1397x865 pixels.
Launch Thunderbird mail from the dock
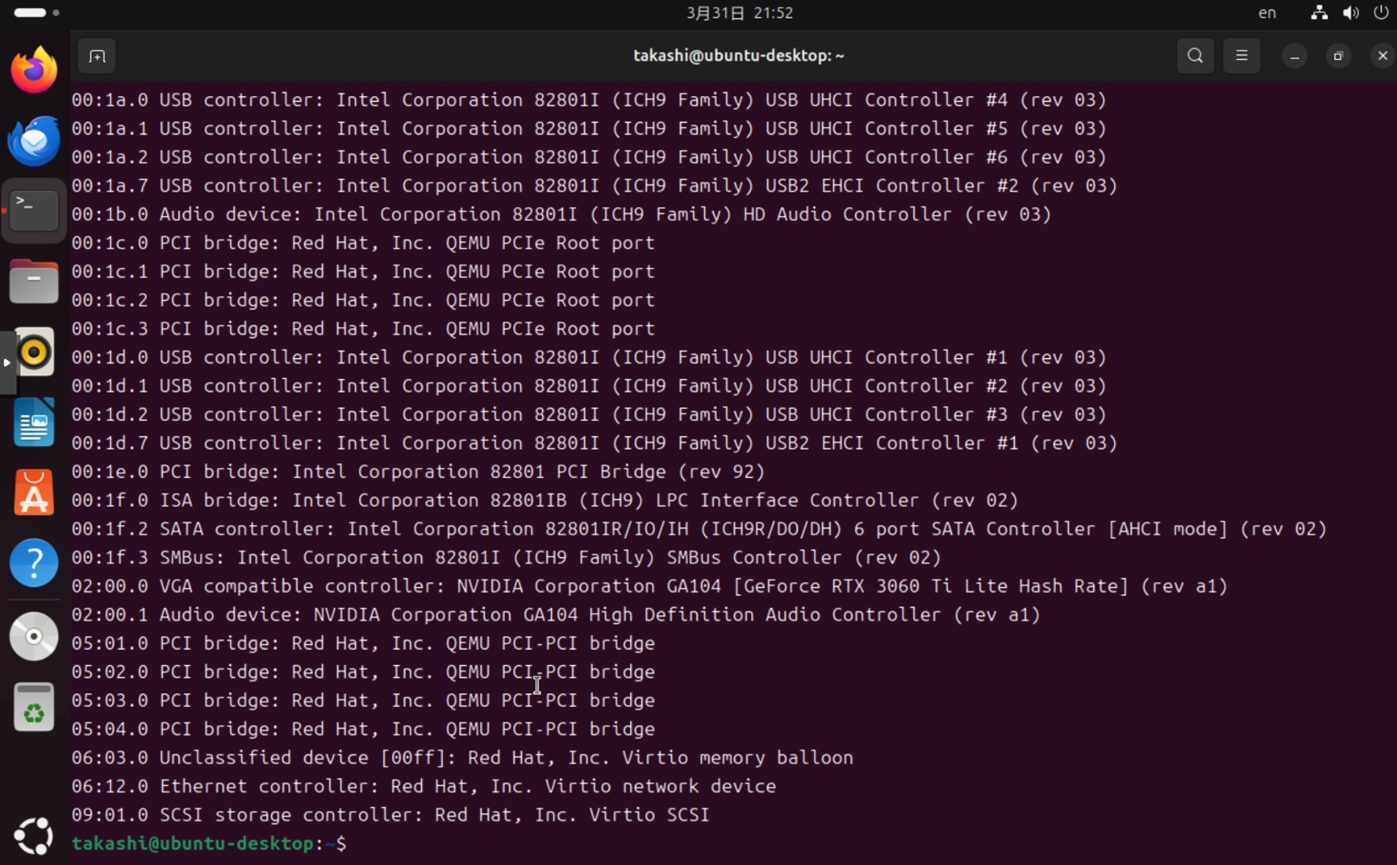(x=34, y=141)
